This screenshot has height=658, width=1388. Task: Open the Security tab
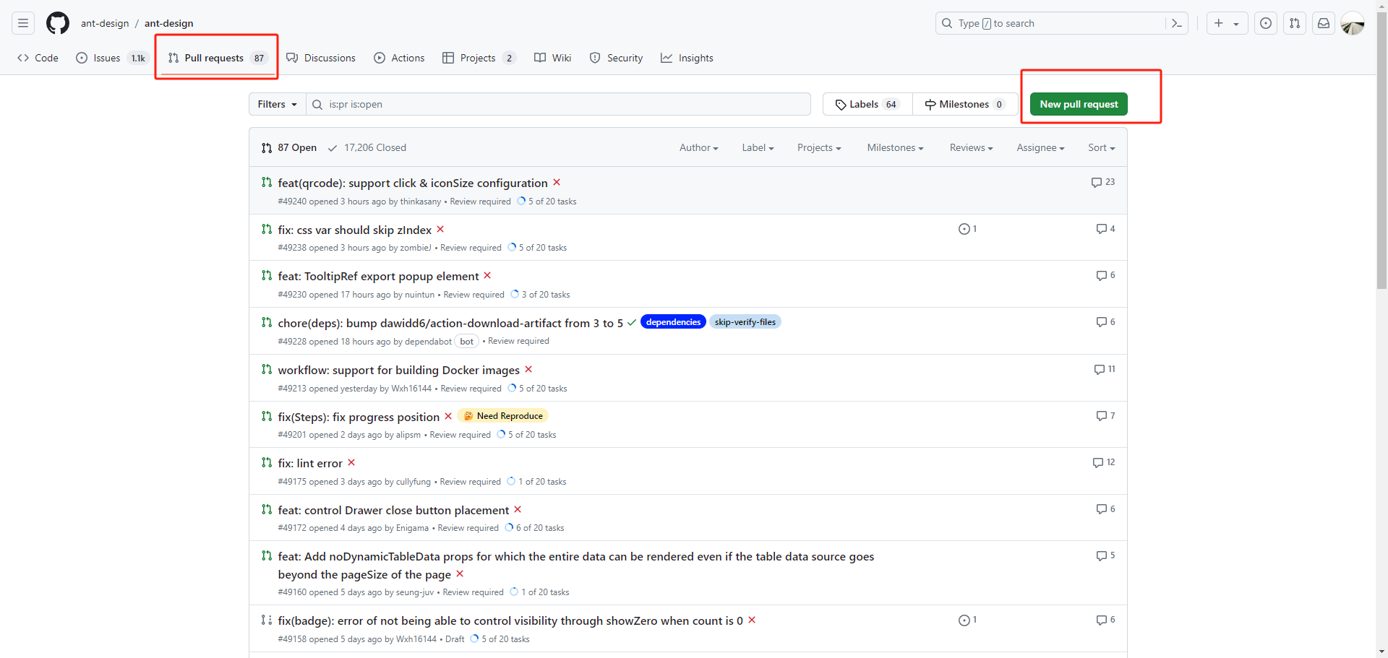616,58
